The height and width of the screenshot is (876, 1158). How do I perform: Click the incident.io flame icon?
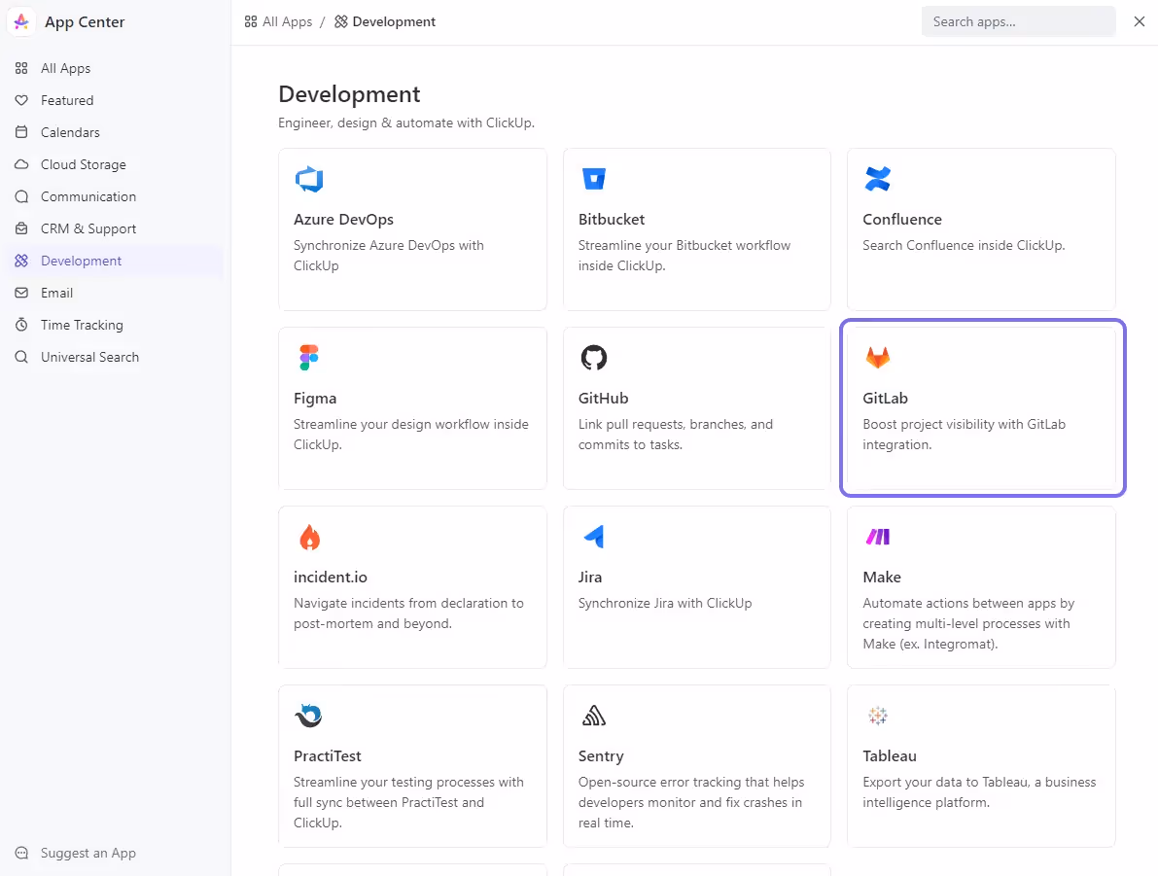point(308,537)
